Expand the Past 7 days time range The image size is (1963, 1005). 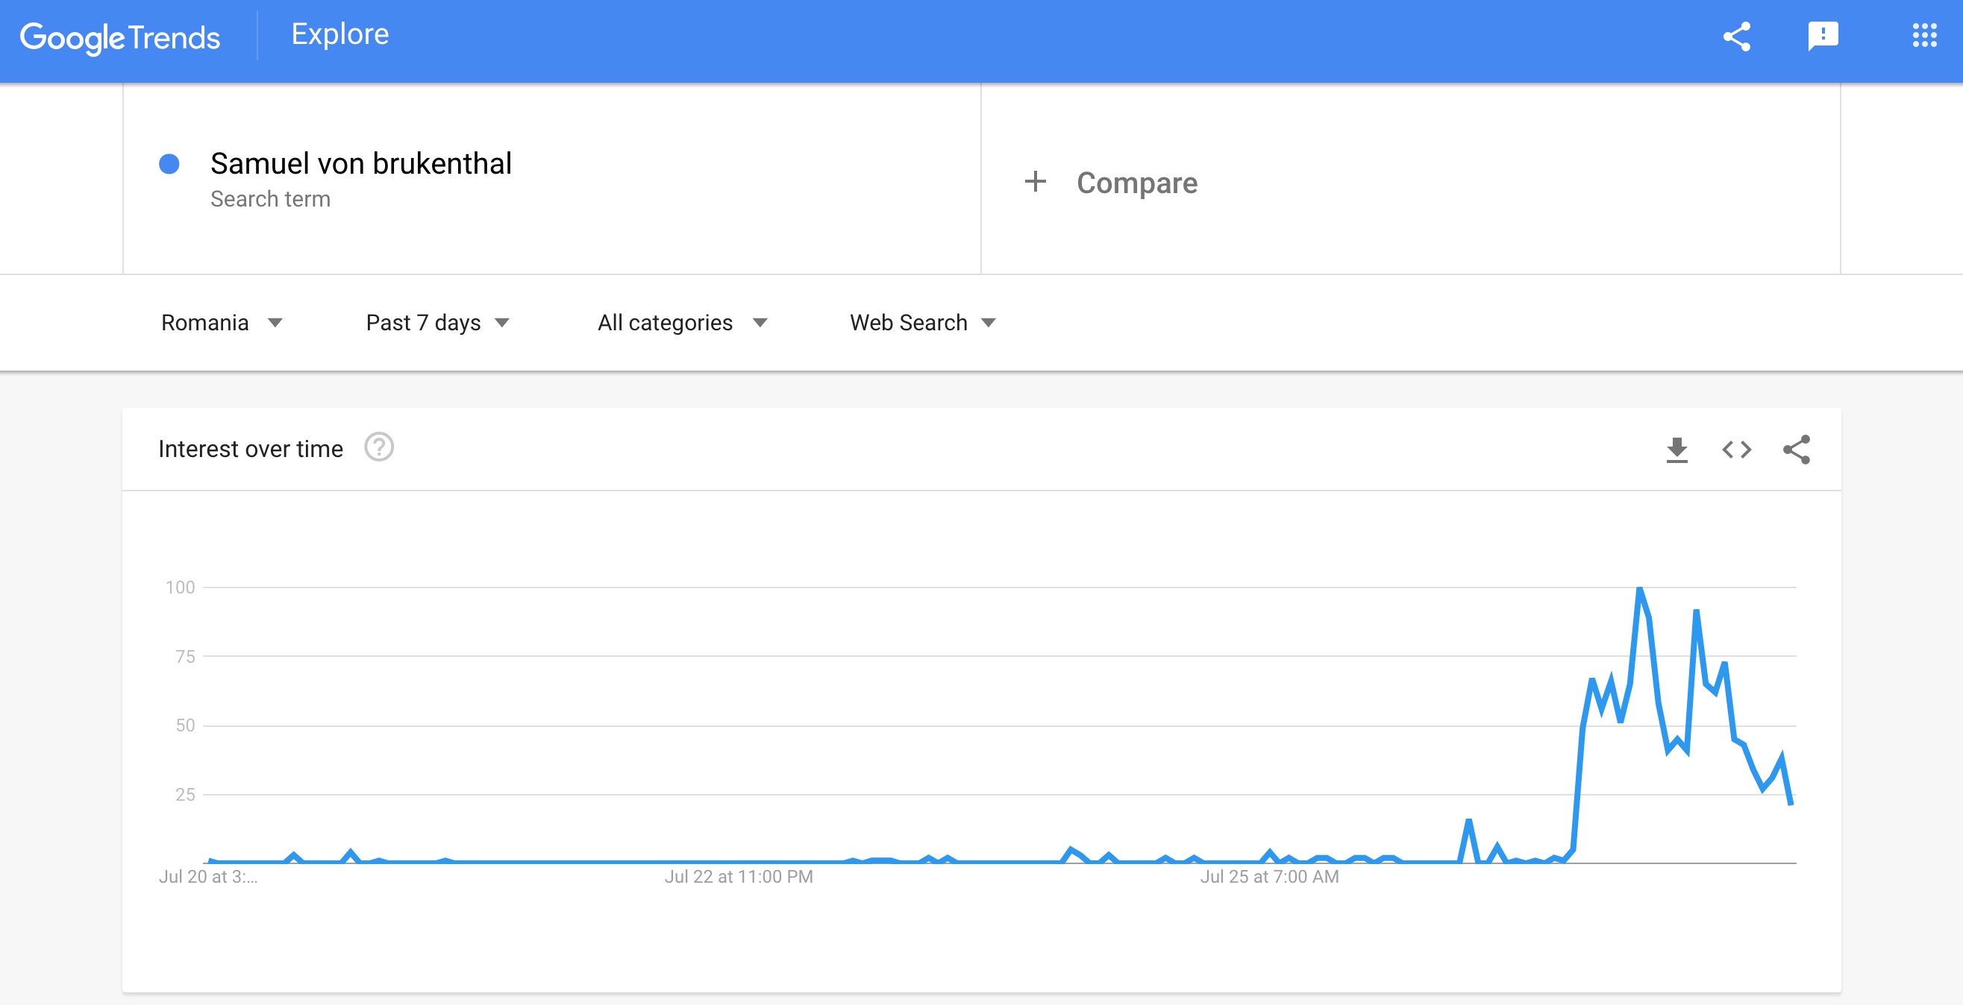coord(437,323)
